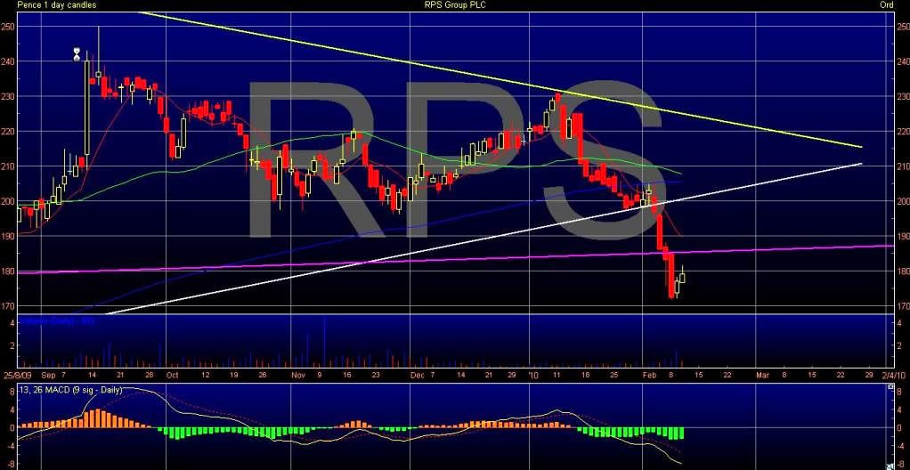The height and width of the screenshot is (470, 910).
Task: Click the 'Ord' label at the top right
Action: [887, 5]
